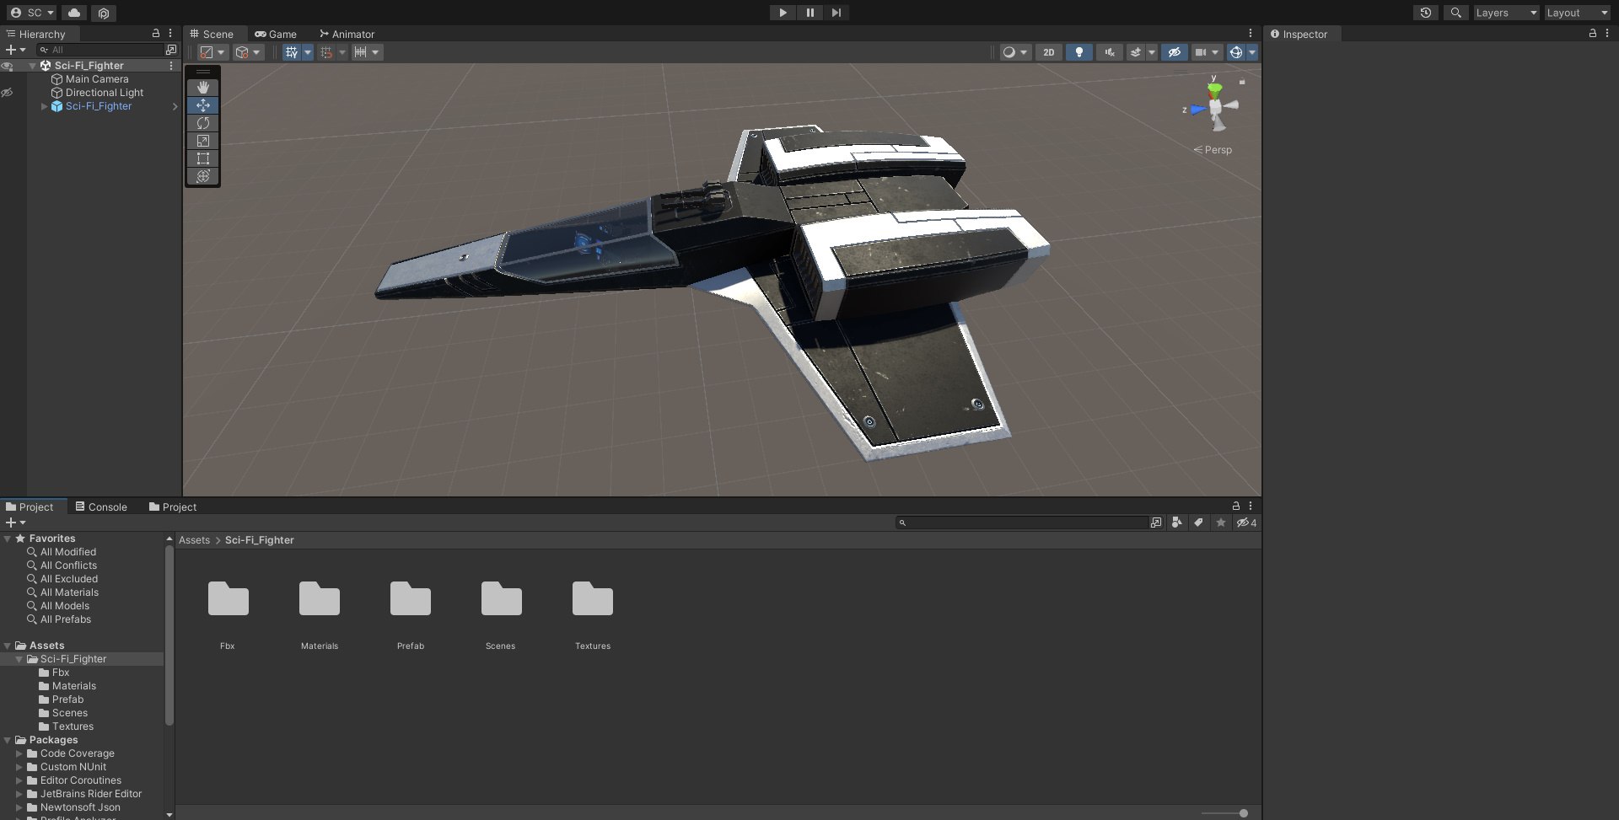
Task: Open Scene view more options menu
Action: click(1251, 34)
